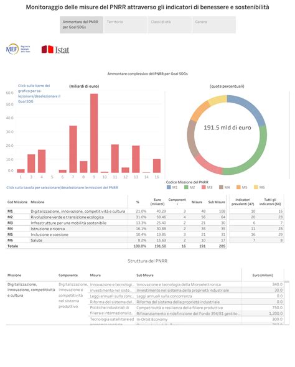
Task: Select the Salute mission row
Action: [116, 240]
